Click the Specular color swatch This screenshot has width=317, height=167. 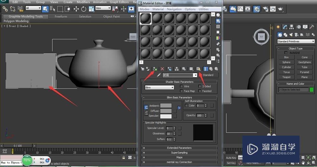[166, 116]
